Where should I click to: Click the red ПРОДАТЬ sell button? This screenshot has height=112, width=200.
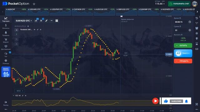coord(183,61)
